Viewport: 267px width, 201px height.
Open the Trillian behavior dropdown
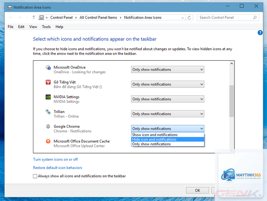[x=168, y=114]
